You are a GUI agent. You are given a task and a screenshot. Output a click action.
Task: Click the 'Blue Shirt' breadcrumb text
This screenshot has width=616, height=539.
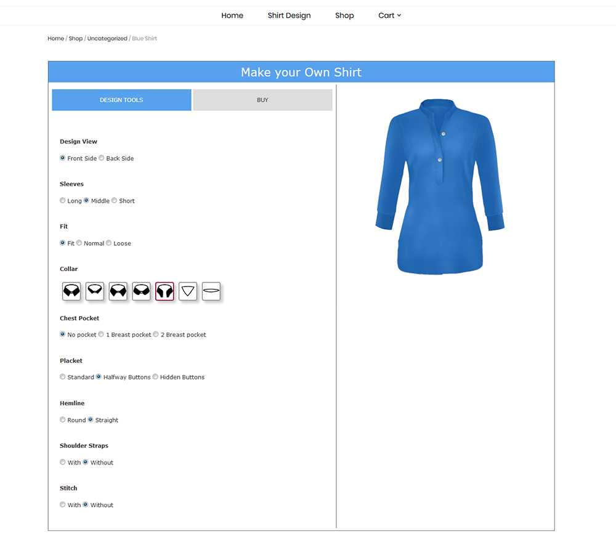tap(144, 38)
